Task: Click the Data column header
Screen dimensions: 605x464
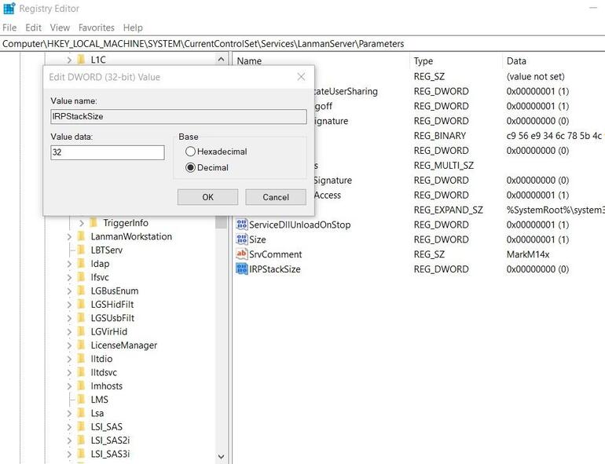Action: coord(516,61)
